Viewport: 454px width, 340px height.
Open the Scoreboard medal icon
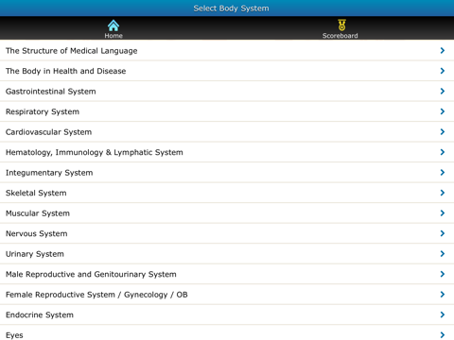(341, 25)
